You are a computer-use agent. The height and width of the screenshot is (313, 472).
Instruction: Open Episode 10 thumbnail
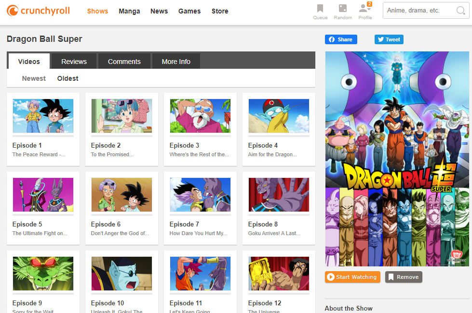[x=121, y=274]
